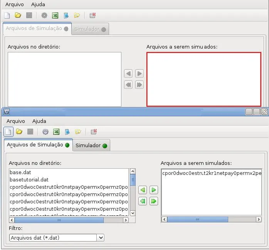269x250 pixels.
Task: Open folder icon in upper window toolbar
Action: pyautogui.click(x=18, y=15)
